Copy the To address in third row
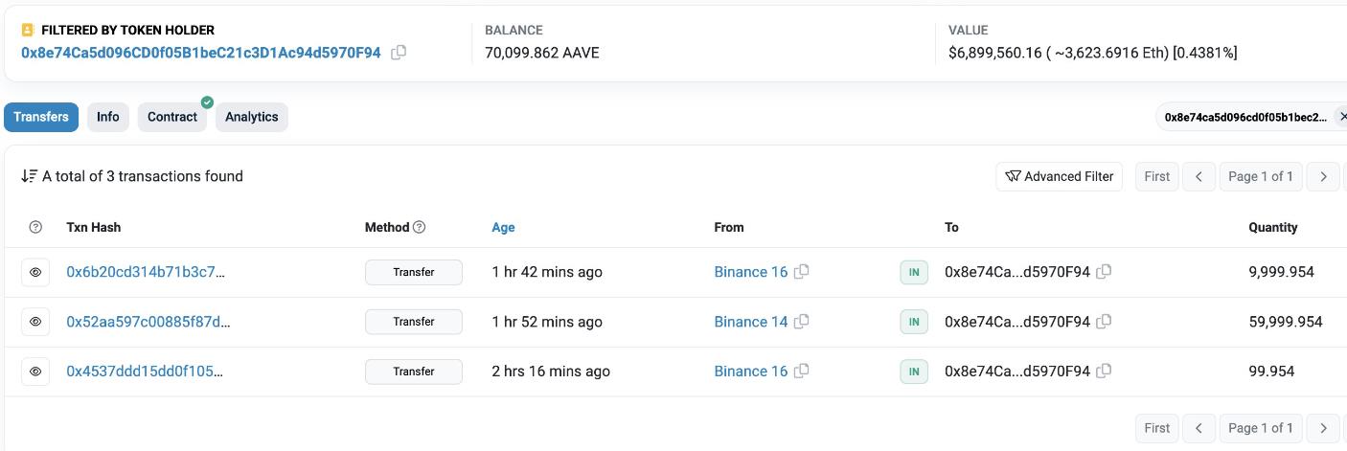Screen dimensions: 1347x451 1104,372
